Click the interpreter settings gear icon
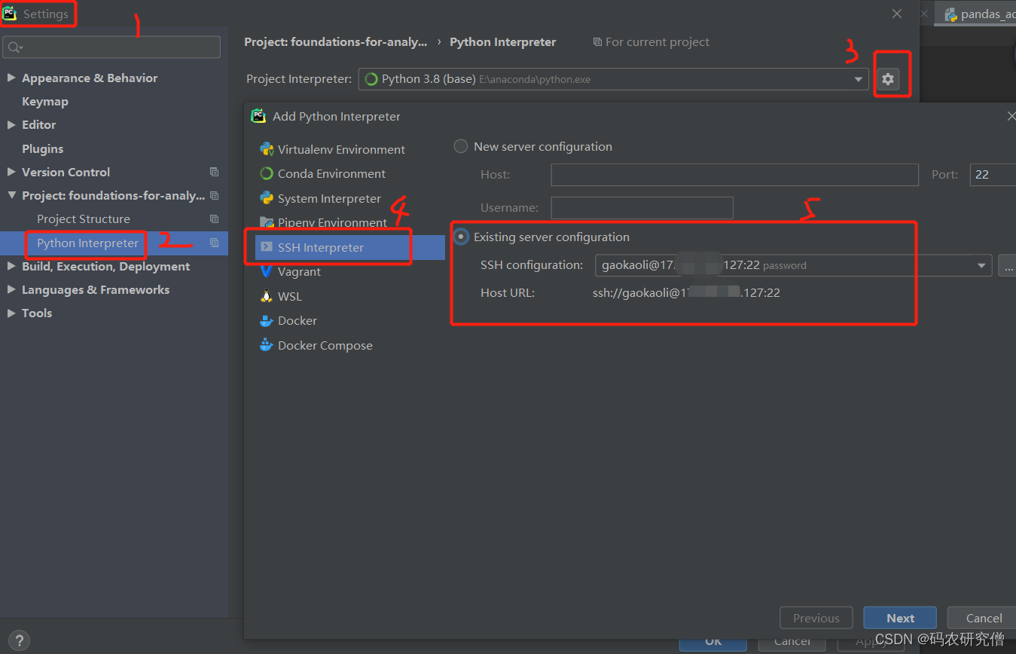The width and height of the screenshot is (1016, 654). (888, 79)
